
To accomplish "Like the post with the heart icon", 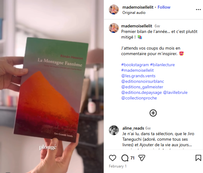I will point(112,158).
